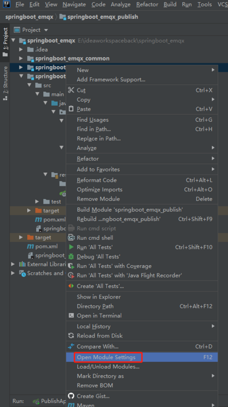Collapse the main folder
Screen dimensions: 228x407
coord(37,94)
